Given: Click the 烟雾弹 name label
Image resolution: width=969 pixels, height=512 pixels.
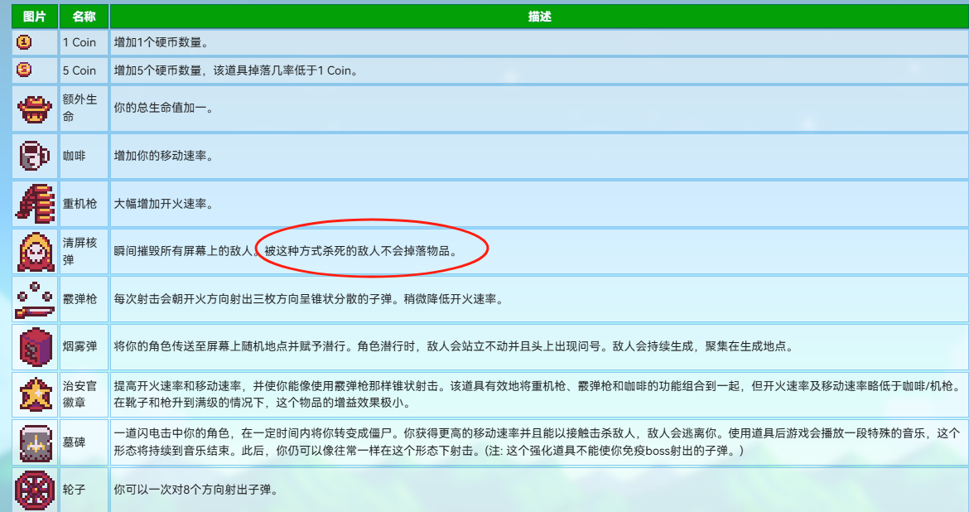Looking at the screenshot, I should (x=79, y=347).
